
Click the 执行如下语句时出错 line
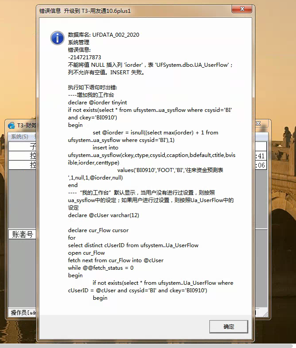[92, 88]
